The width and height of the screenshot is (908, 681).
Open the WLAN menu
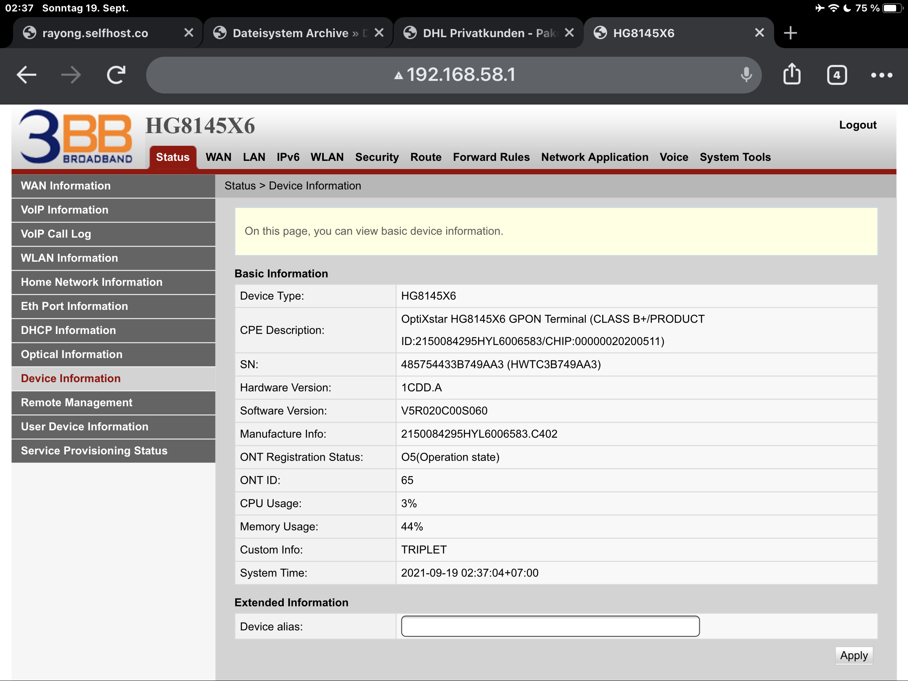[x=327, y=157]
